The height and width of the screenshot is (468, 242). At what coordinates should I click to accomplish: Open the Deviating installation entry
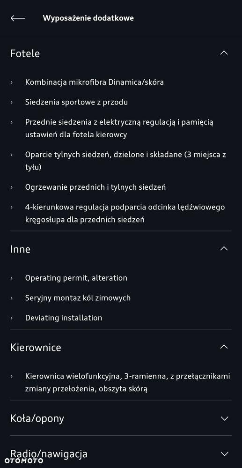(64, 318)
